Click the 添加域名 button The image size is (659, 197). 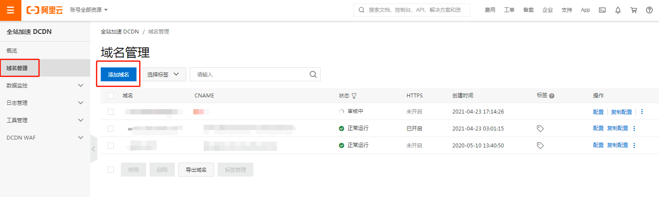click(119, 74)
